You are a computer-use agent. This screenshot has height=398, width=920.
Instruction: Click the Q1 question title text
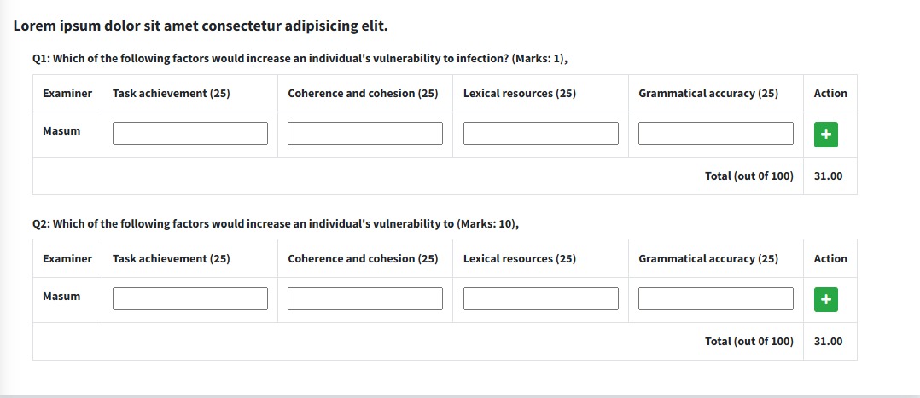(300, 59)
